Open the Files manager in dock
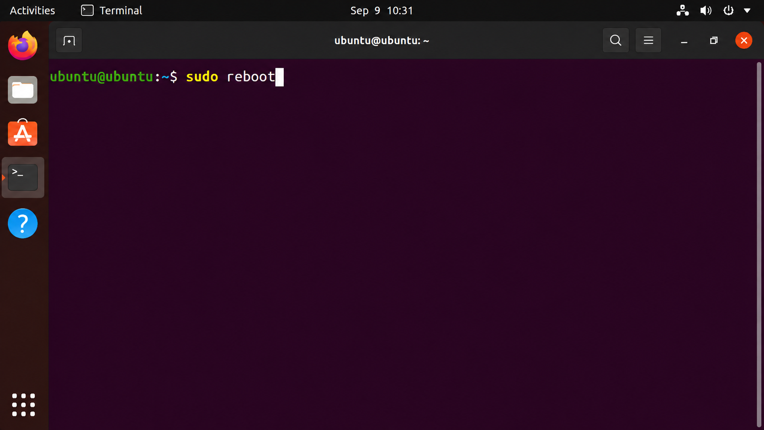 (23, 90)
